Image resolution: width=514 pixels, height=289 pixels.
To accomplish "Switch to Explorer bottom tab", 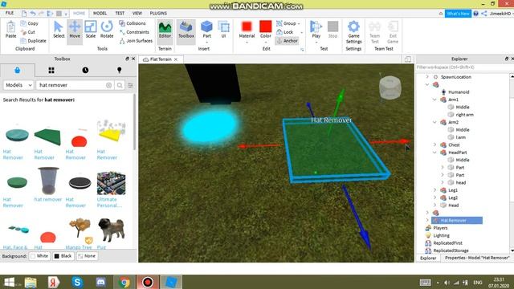I will tap(428, 258).
